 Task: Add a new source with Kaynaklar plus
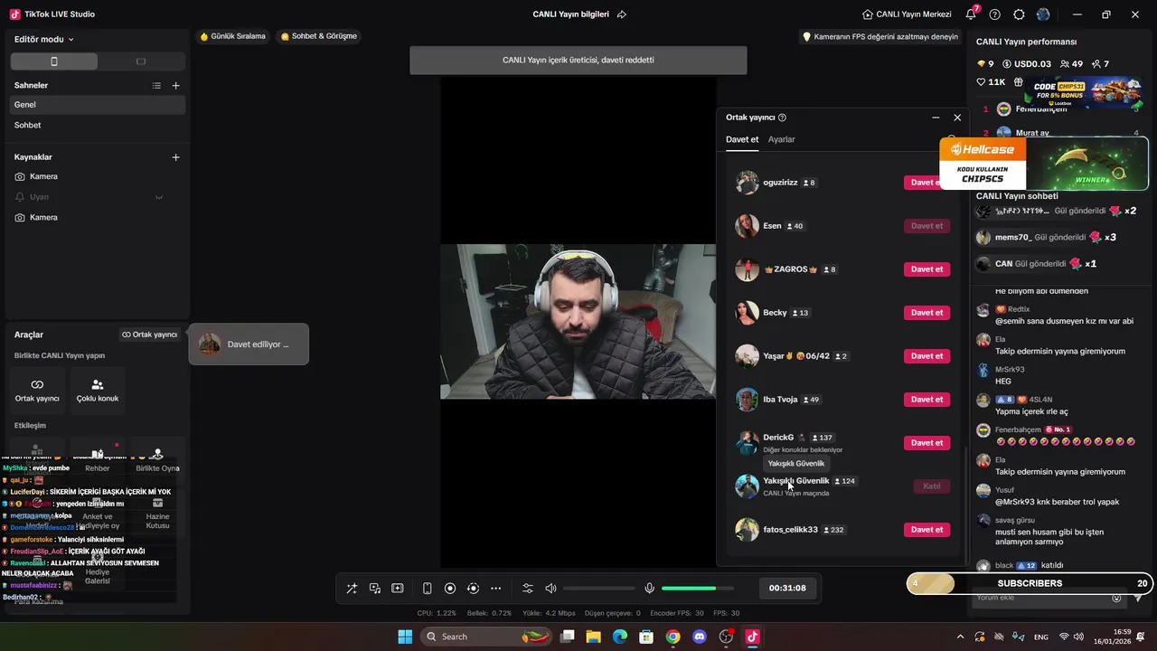point(176,157)
